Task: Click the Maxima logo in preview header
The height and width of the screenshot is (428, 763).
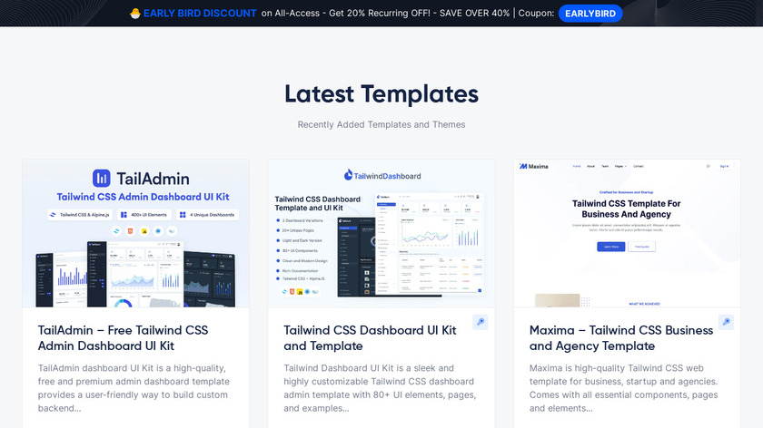Action: tap(534, 166)
